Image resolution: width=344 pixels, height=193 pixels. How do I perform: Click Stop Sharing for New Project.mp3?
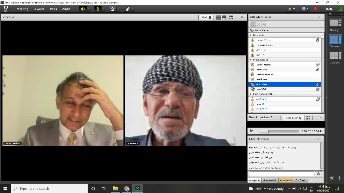click(293, 118)
